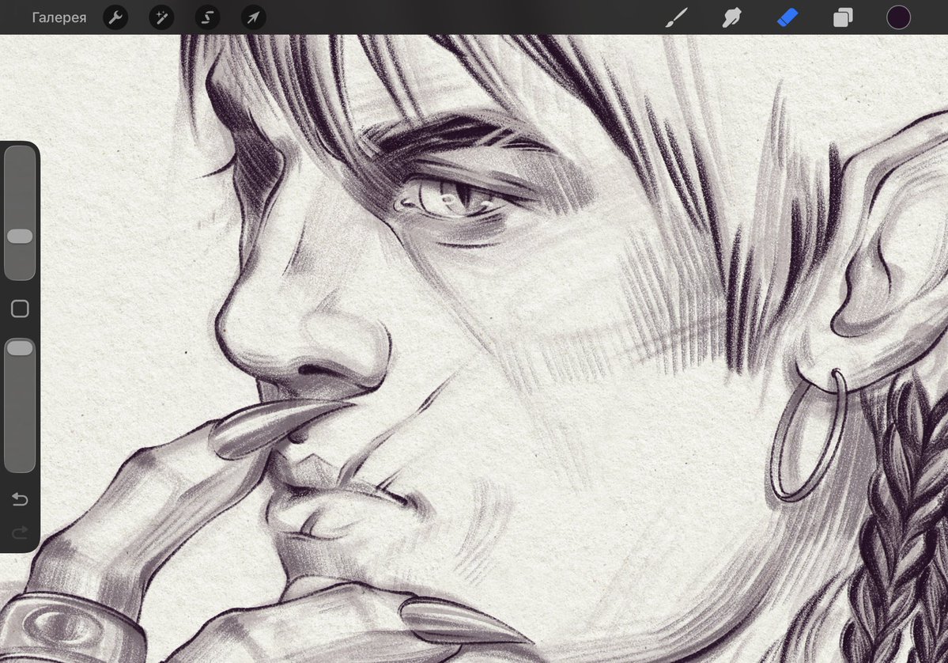
Task: Select the Smudge finger tool
Action: 731,17
